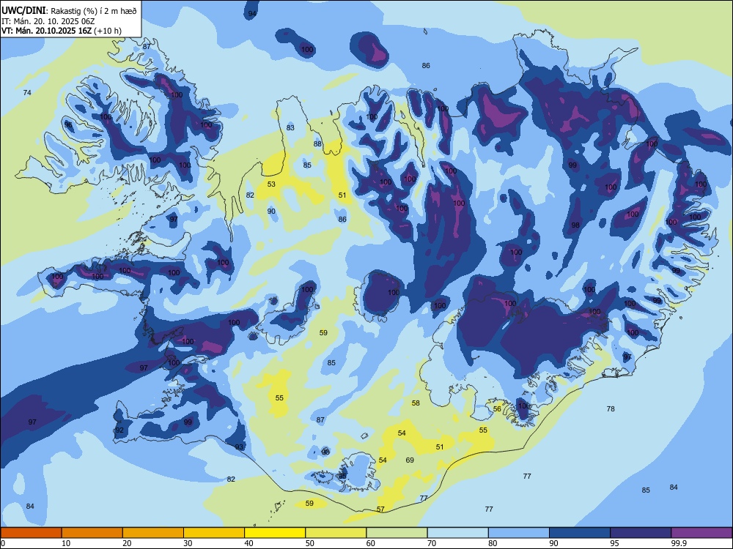Viewport: 733px width, 549px height.
Task: Click the humidity value 74 over western sea
Action: [x=27, y=92]
